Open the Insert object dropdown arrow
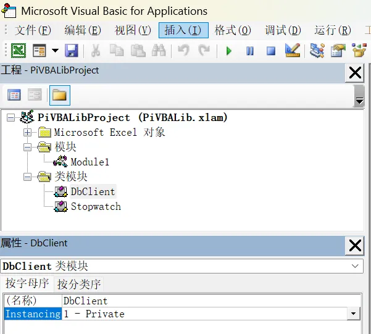 55,51
